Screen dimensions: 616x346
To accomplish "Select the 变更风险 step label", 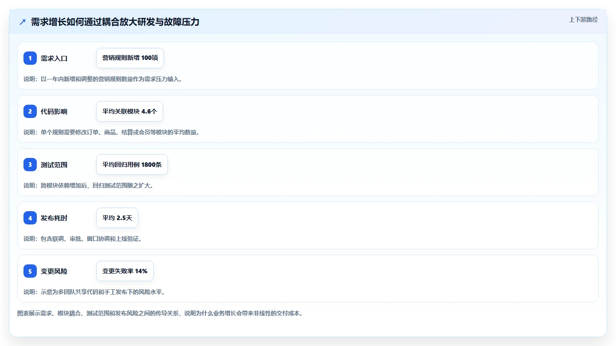I will [x=54, y=271].
